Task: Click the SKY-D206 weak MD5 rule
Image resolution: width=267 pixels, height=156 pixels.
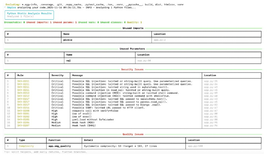Action: click(x=23, y=122)
